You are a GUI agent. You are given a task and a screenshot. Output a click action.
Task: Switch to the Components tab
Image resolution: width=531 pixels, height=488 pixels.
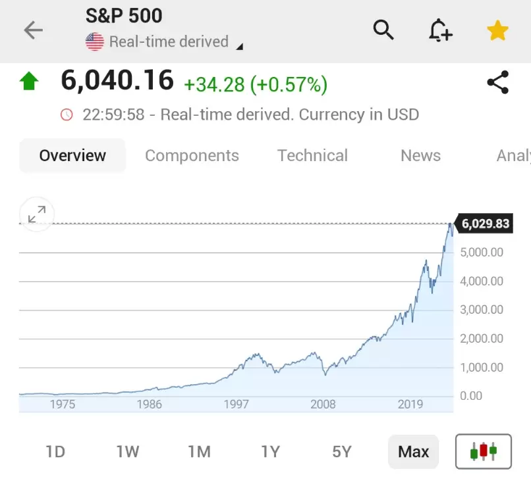192,156
